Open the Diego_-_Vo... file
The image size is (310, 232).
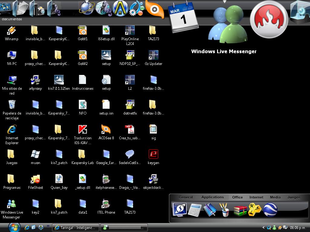pyautogui.click(x=130, y=179)
